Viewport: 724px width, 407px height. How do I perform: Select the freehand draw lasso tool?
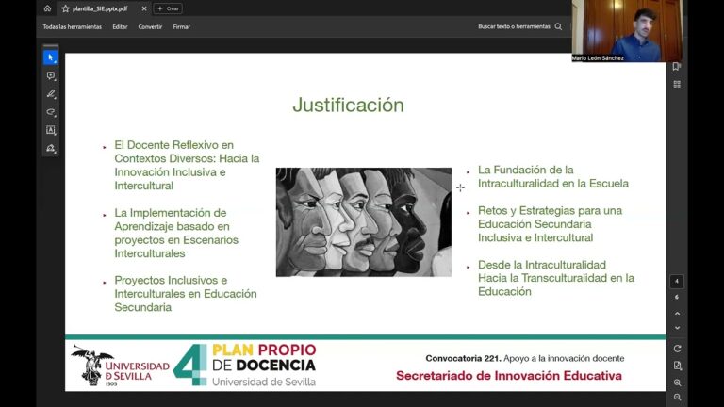[51, 112]
